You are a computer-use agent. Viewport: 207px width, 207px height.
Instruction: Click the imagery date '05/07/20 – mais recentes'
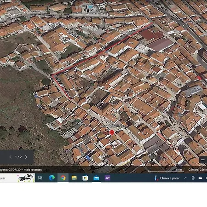tap(25, 170)
